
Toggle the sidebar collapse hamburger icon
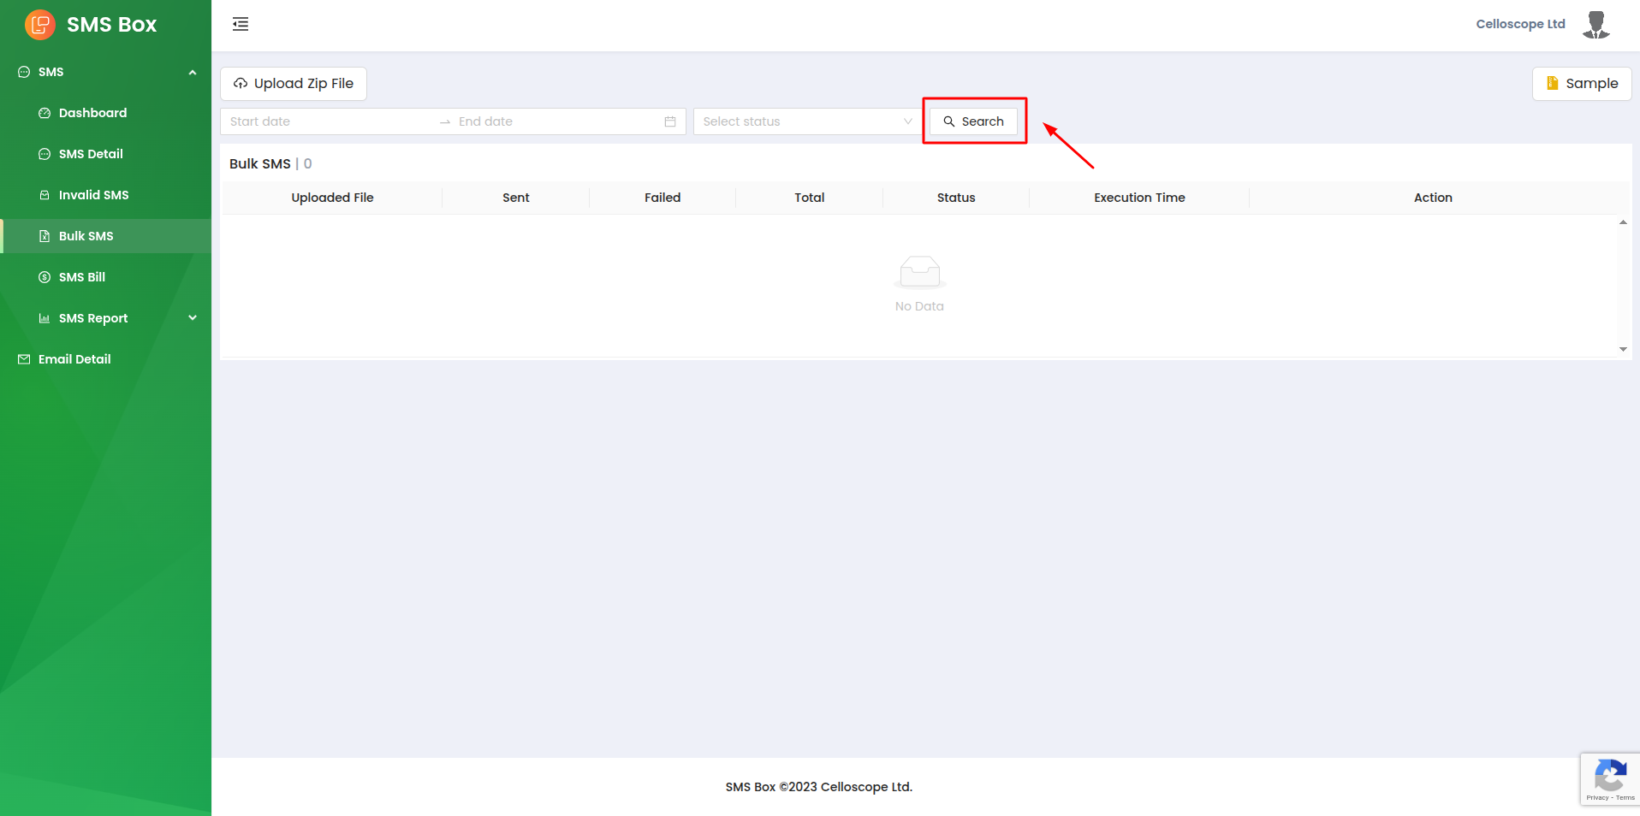241,24
